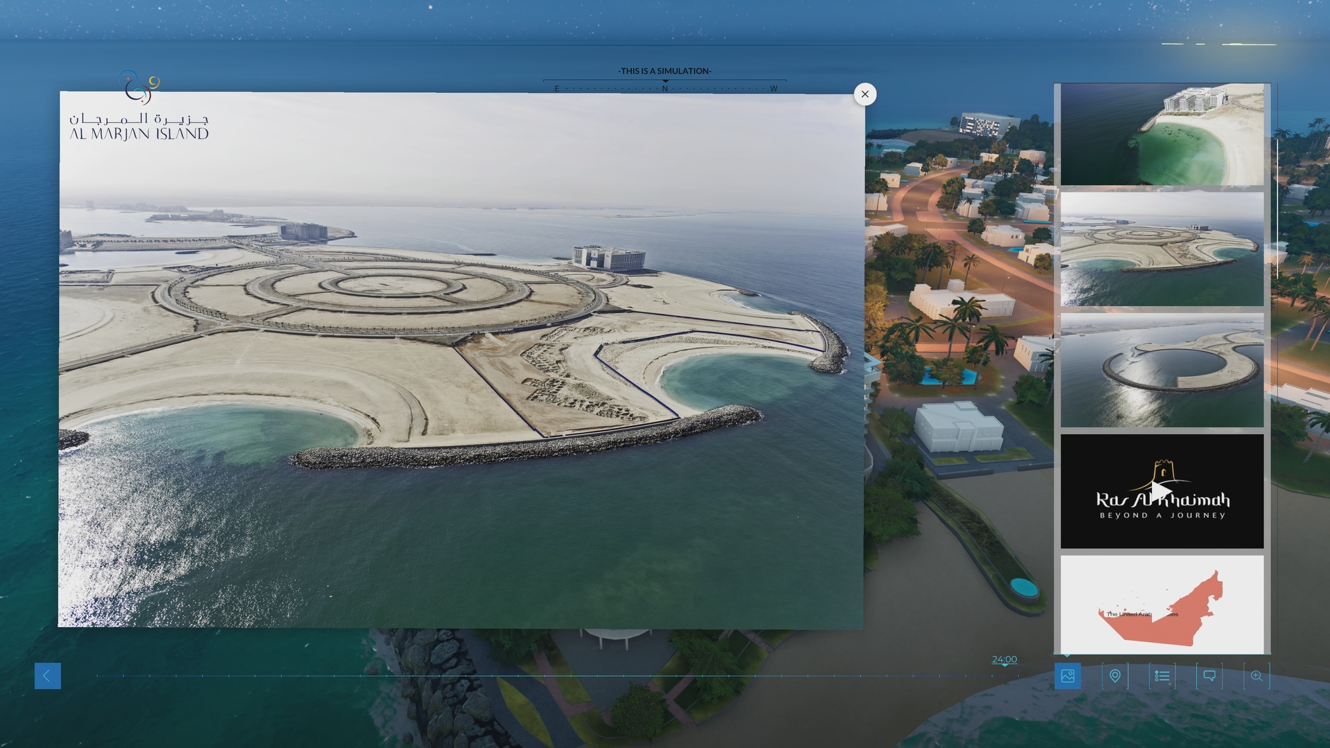Open the bulleted list panel
This screenshot has height=748, width=1330.
coord(1162,675)
